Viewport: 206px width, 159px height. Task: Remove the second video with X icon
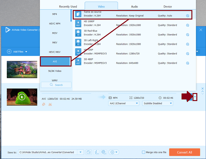[202, 89]
